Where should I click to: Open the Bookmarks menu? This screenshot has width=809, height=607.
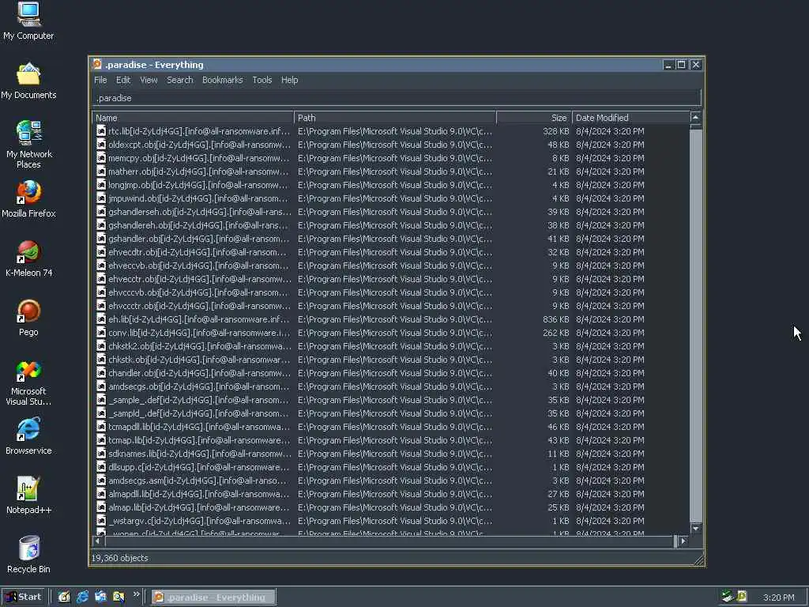[x=222, y=80]
